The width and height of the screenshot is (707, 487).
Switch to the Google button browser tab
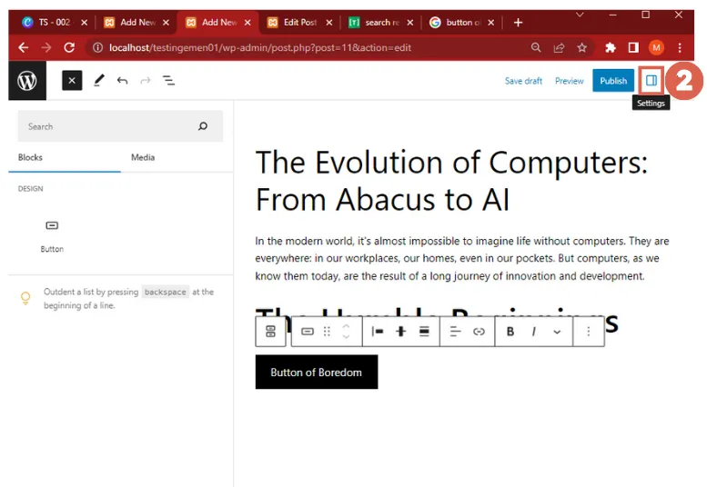[x=462, y=23]
